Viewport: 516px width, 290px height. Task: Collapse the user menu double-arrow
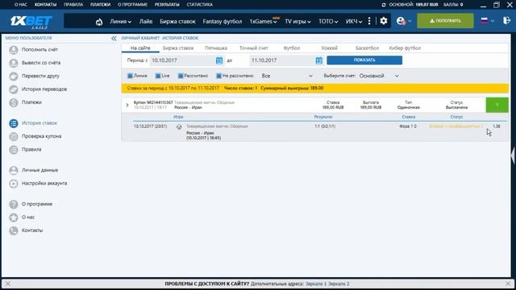tap(114, 39)
